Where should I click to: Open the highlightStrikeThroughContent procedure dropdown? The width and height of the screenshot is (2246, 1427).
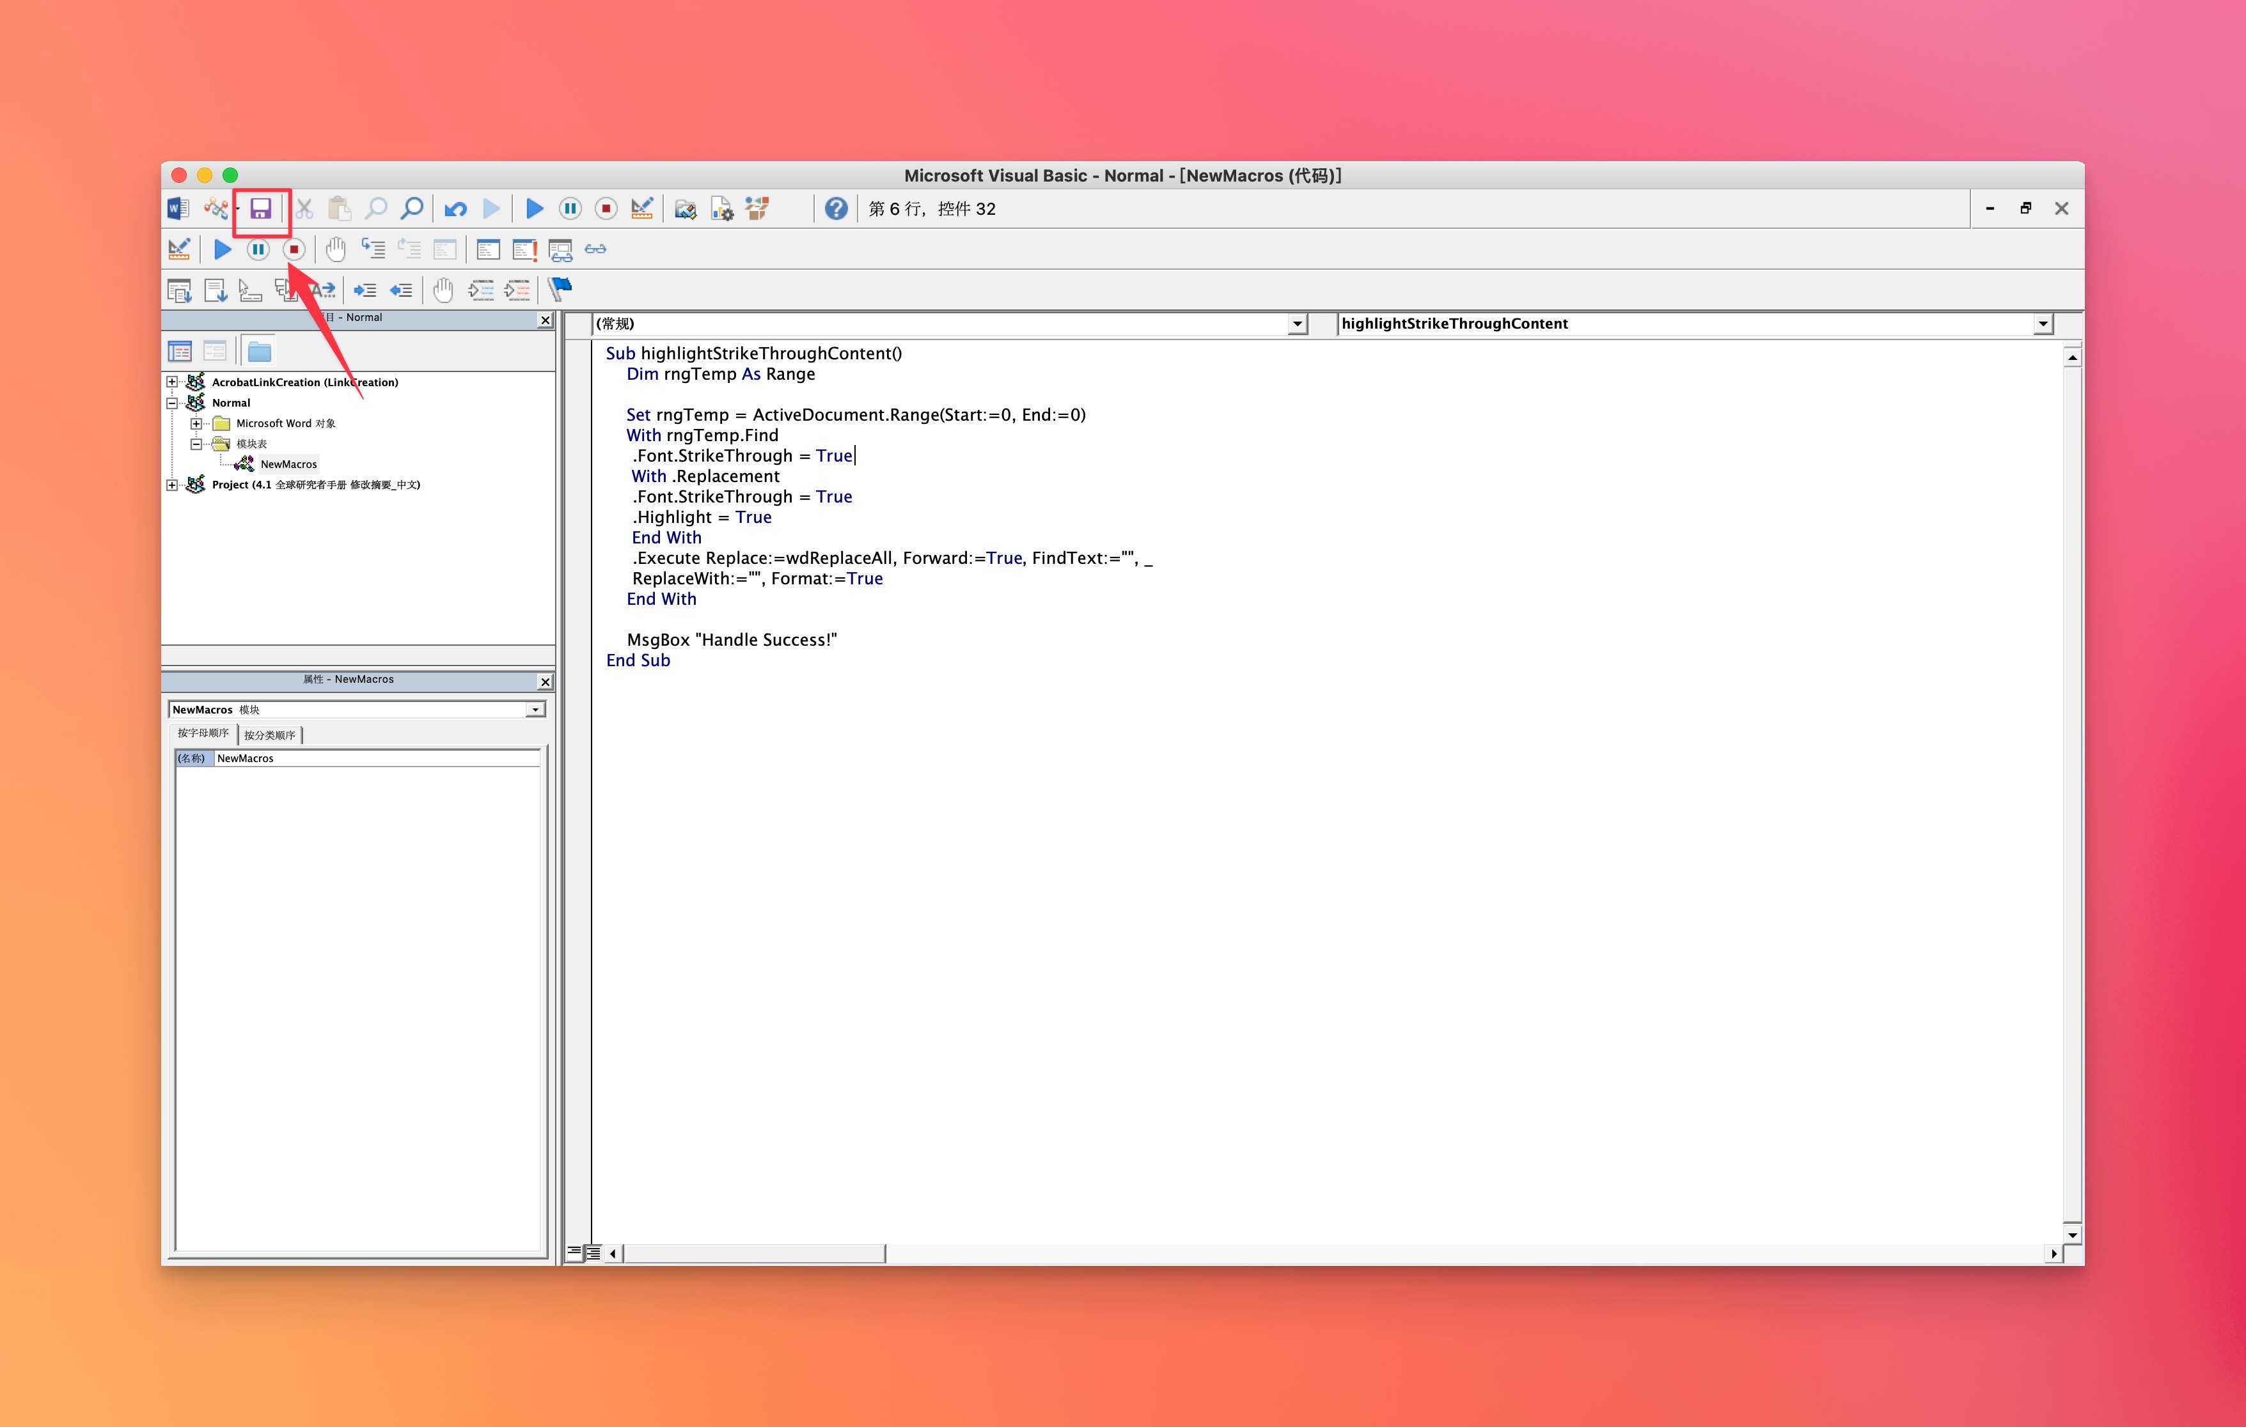2043,324
